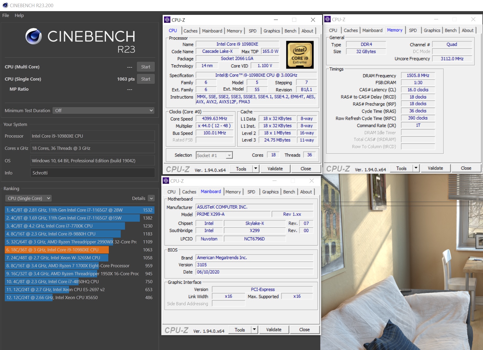Click Close button in Memory window

pyautogui.click(x=466, y=168)
